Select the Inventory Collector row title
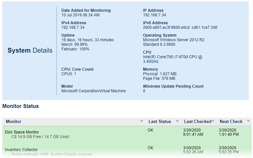The image size is (253, 158). pos(21,150)
